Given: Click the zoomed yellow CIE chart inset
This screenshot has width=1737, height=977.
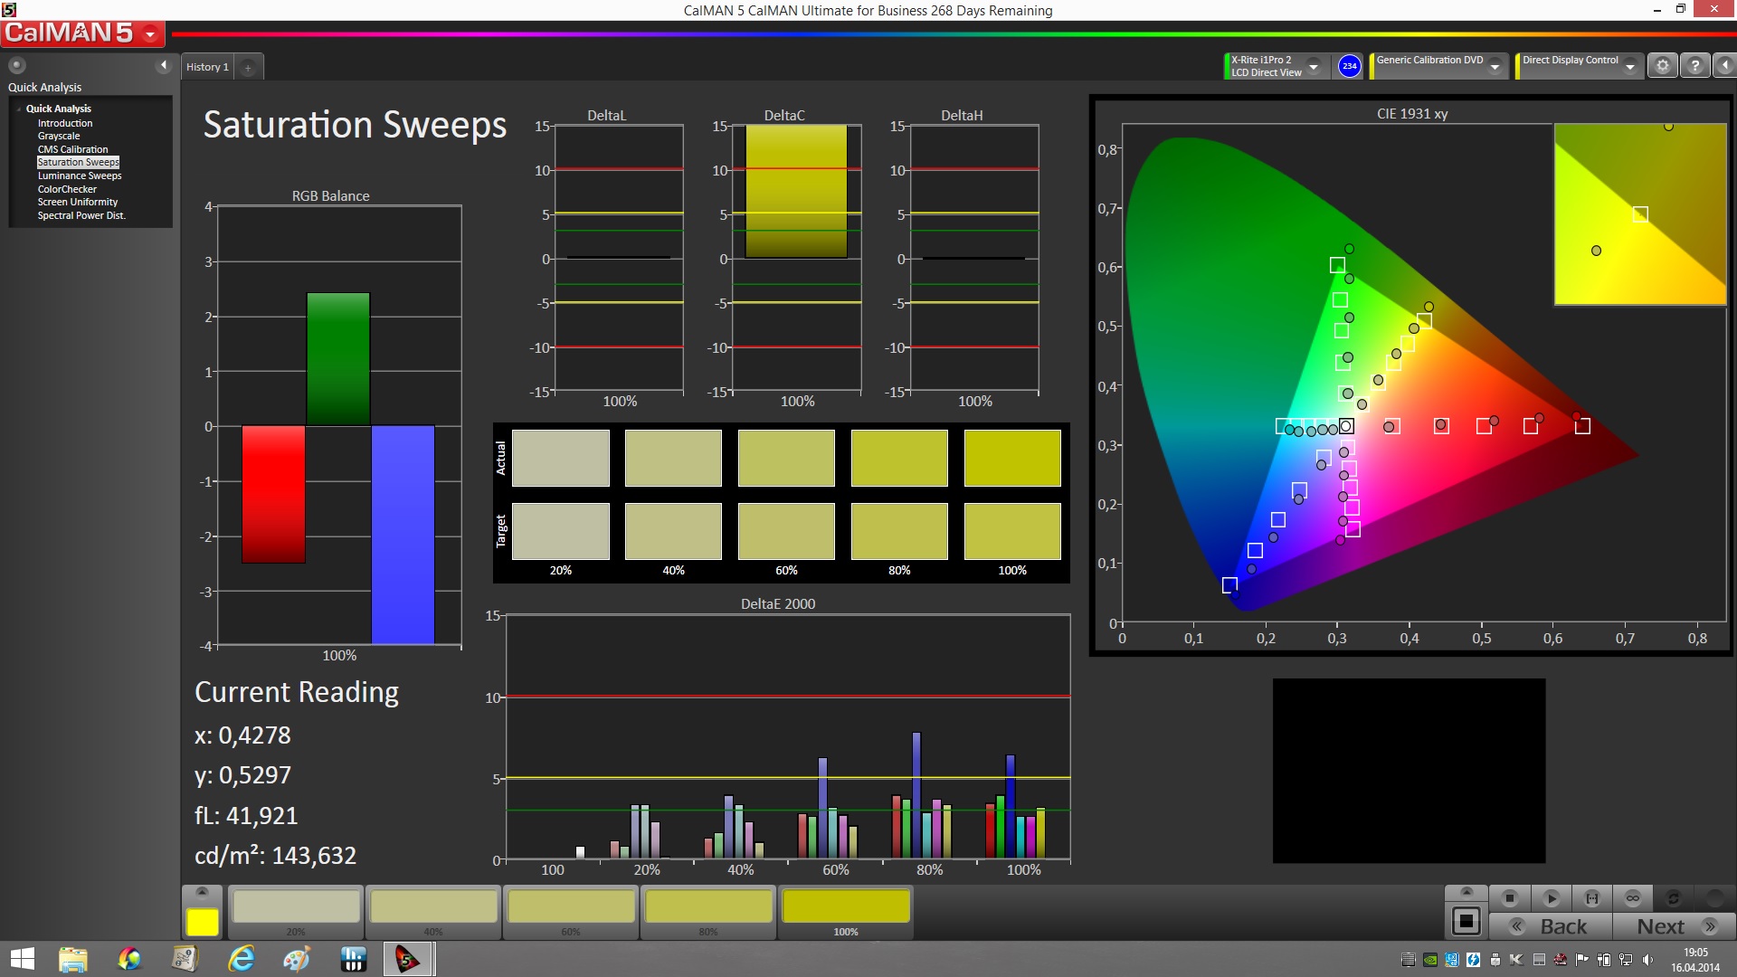Looking at the screenshot, I should click(1640, 214).
